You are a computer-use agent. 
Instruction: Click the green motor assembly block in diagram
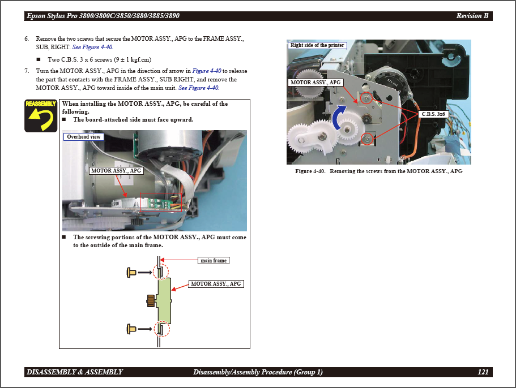click(165, 301)
